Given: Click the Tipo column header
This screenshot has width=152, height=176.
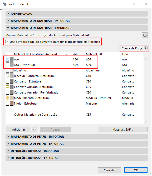Looking at the screenshot, I should [130, 54].
